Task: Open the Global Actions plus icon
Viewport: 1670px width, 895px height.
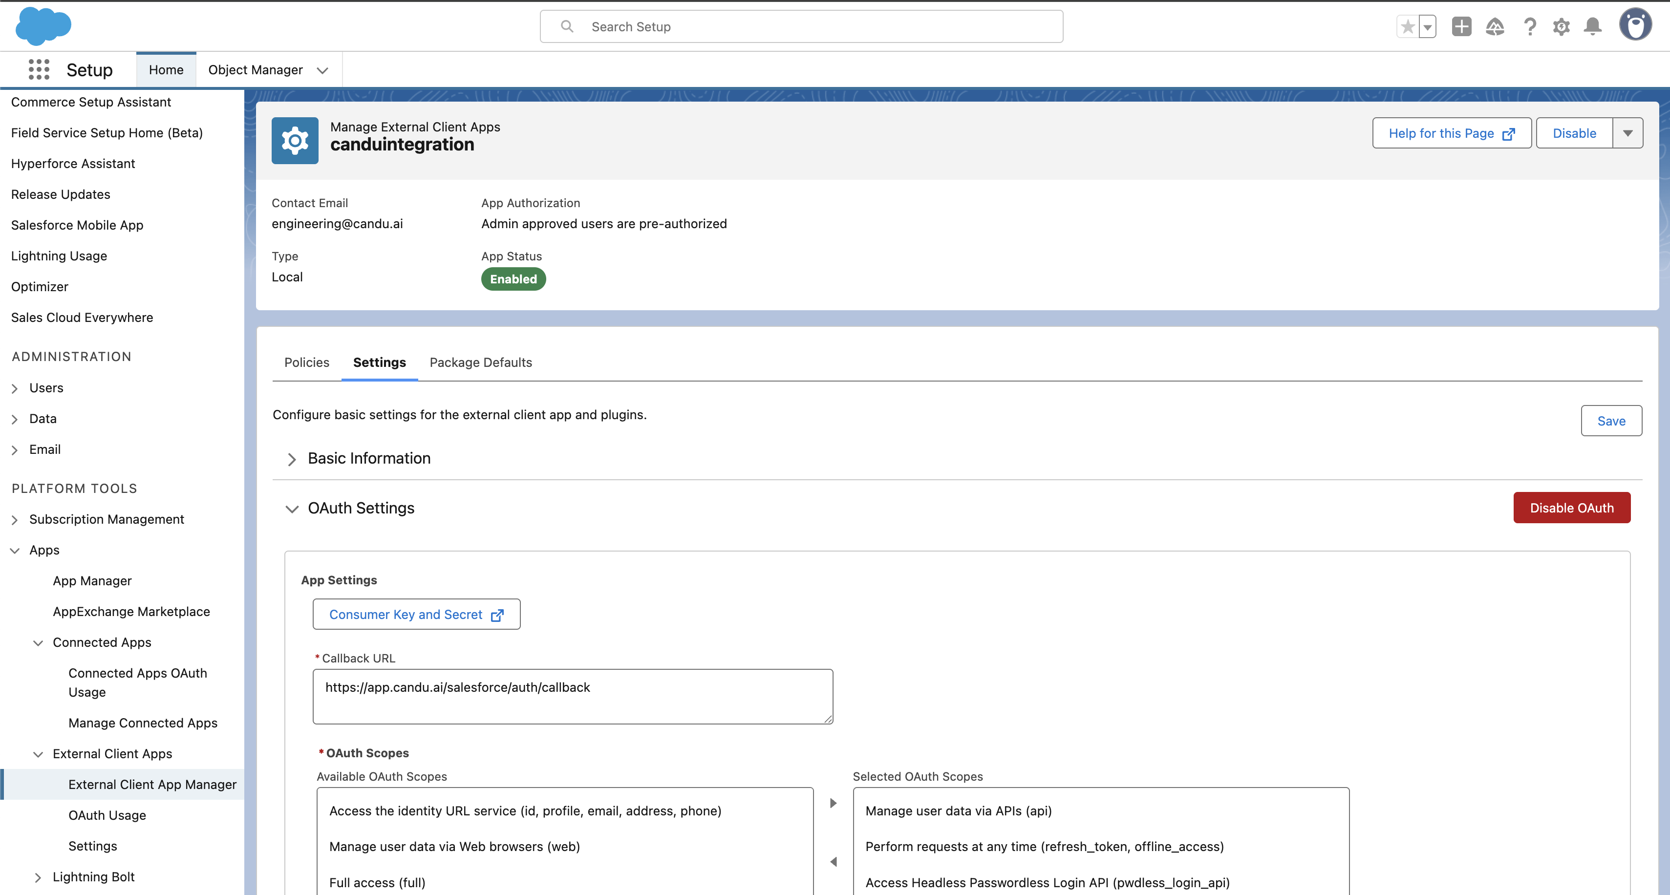Action: point(1461,26)
